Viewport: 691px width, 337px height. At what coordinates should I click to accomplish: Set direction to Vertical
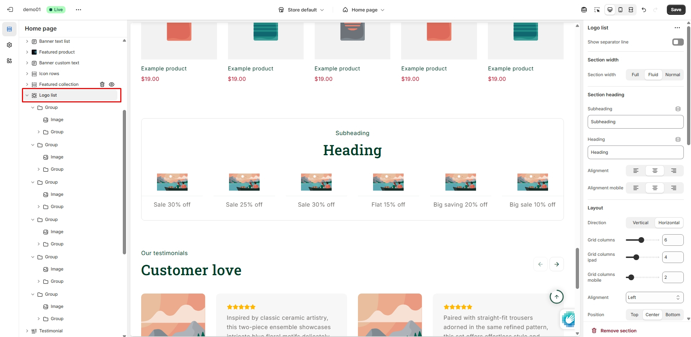pyautogui.click(x=640, y=223)
